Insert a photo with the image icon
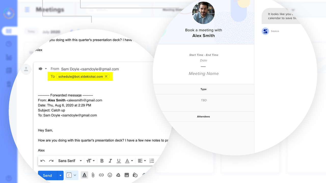 point(127,175)
